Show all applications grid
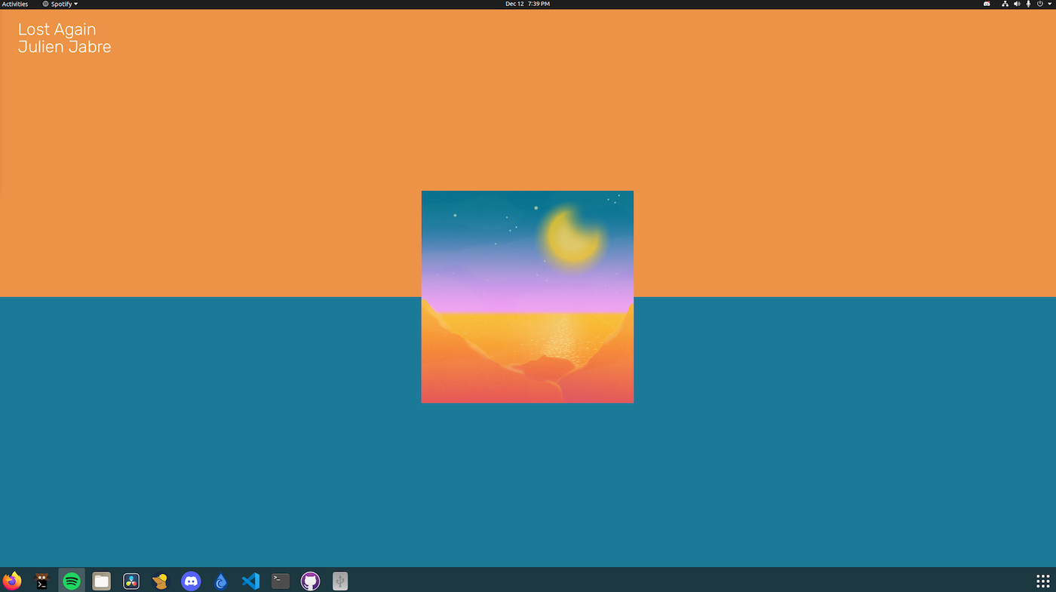The image size is (1056, 592). coord(1042,581)
